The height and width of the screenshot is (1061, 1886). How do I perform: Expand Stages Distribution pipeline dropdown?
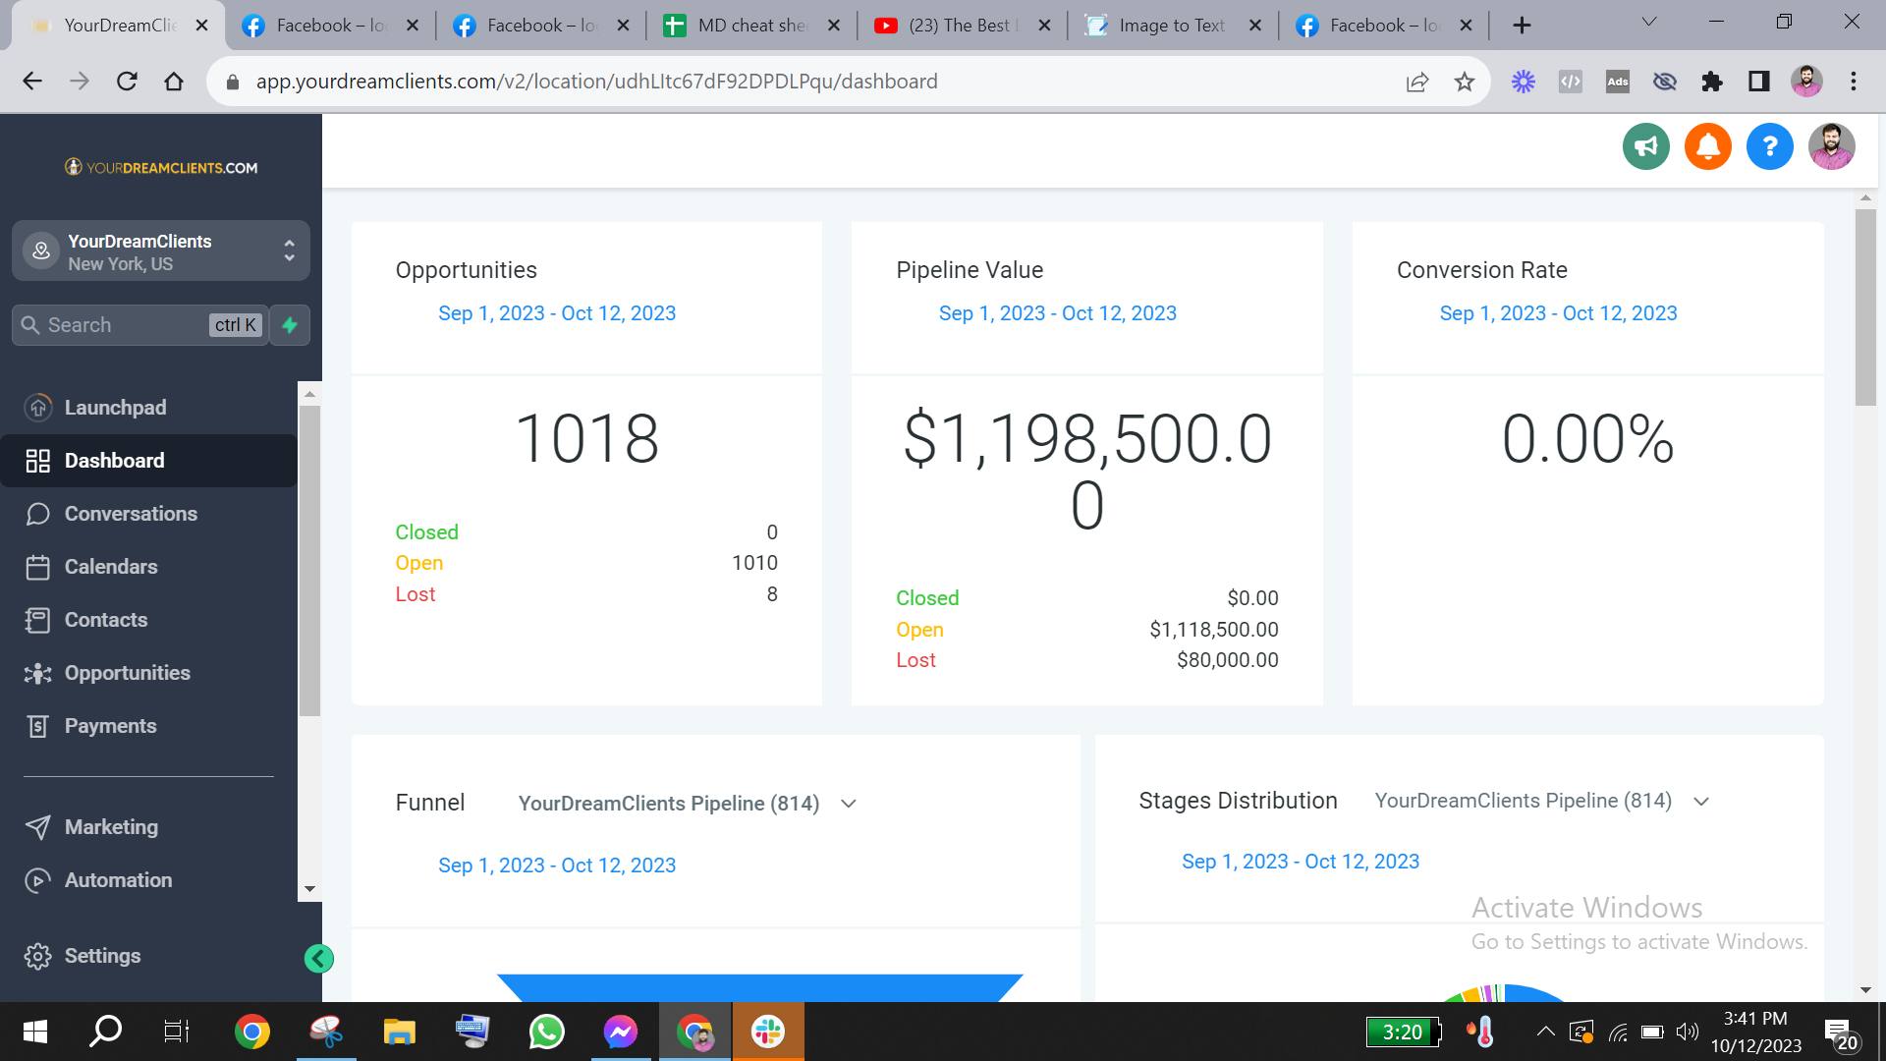pyautogui.click(x=1542, y=801)
